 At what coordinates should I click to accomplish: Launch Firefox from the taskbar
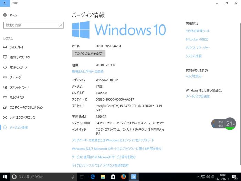click(x=123, y=177)
